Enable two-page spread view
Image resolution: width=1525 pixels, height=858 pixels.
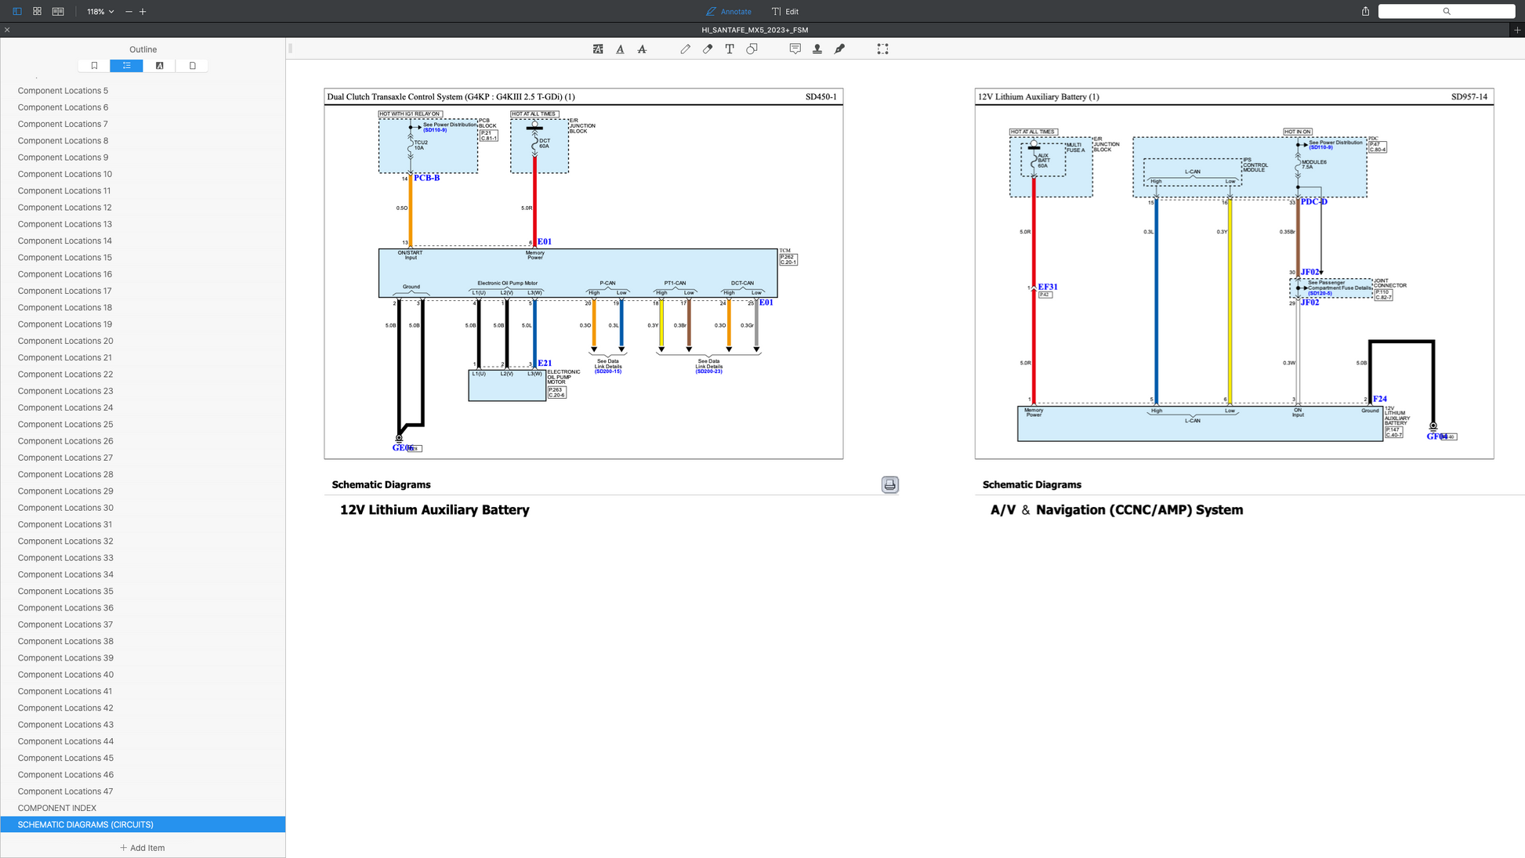point(58,12)
